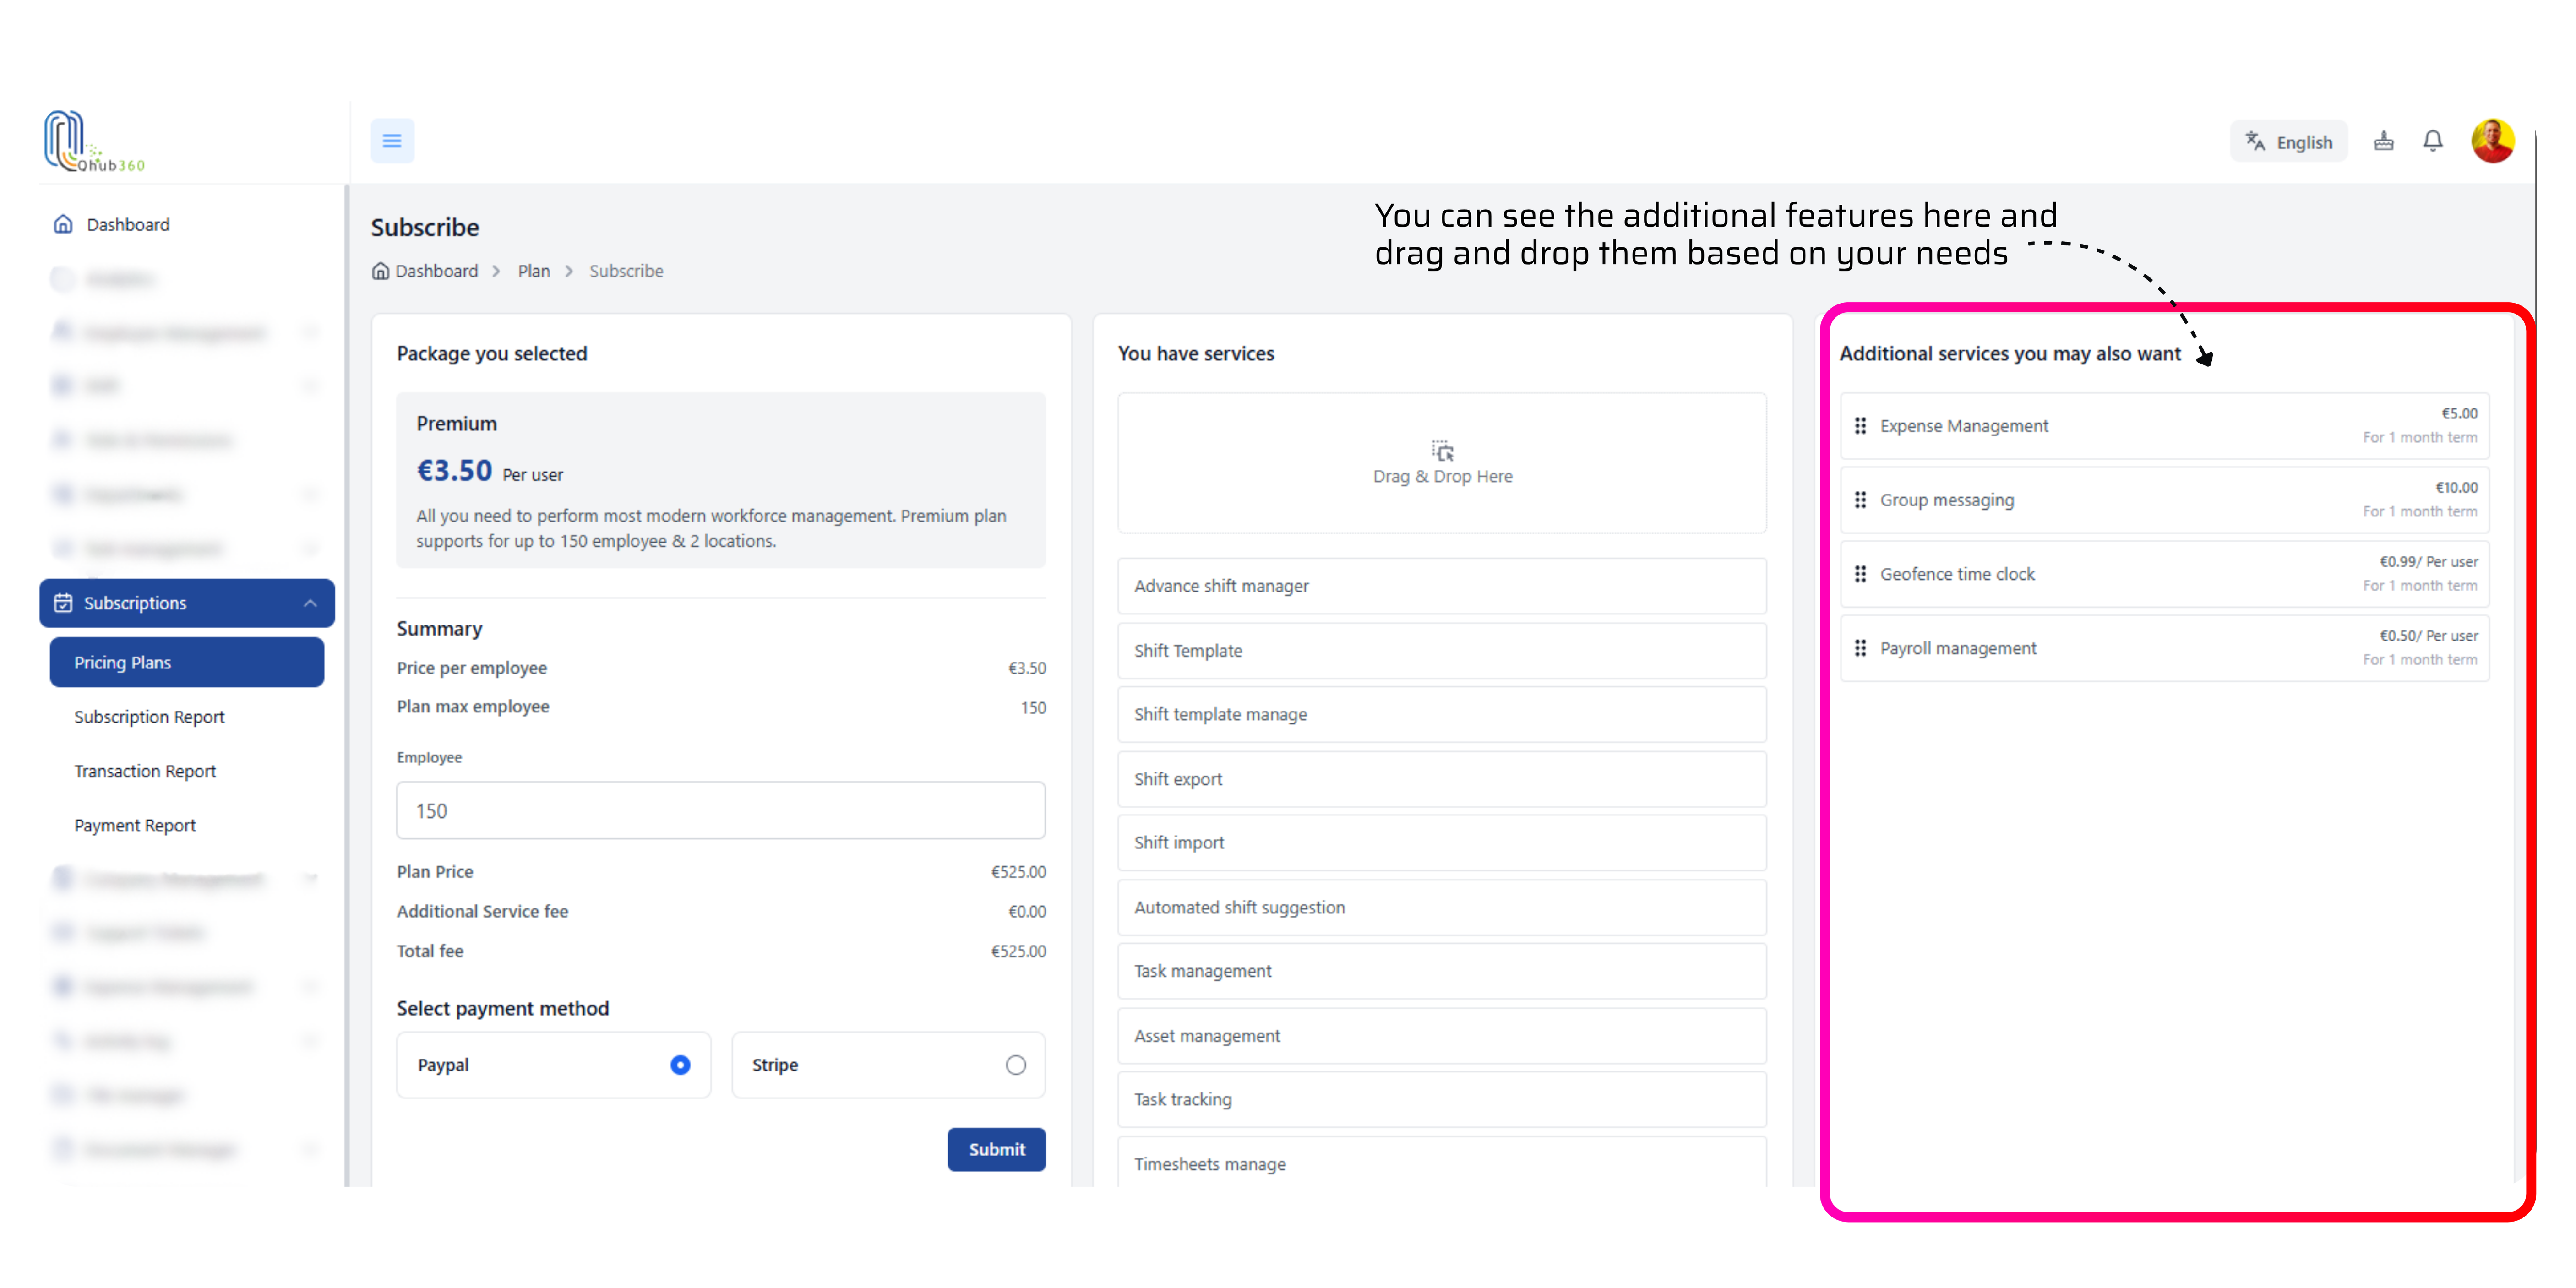This screenshot has height=1288, width=2576.
Task: Open the notifications bell
Action: coord(2433,141)
